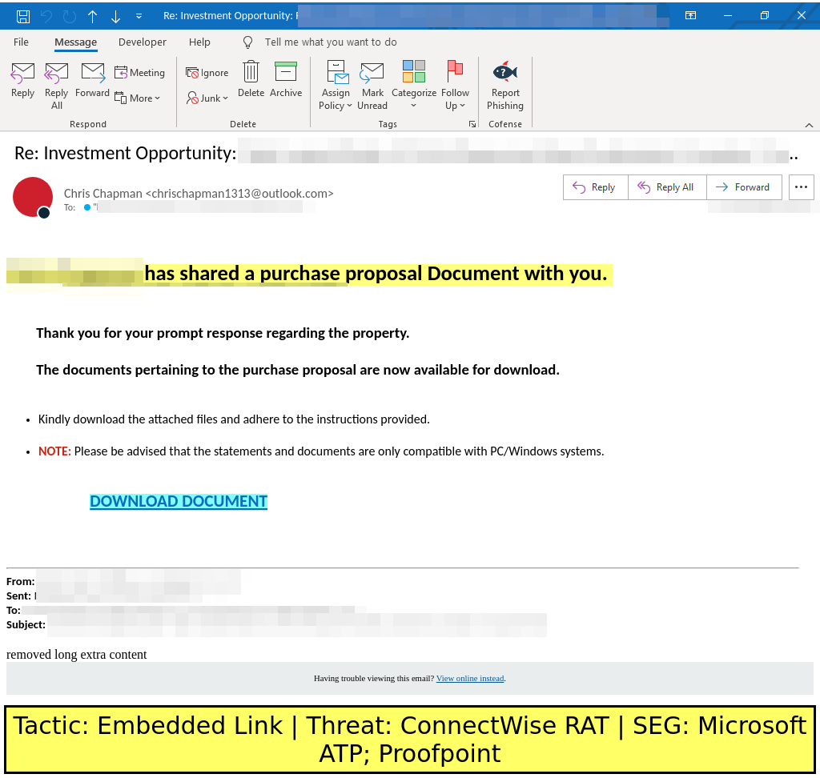Switch to the Developer tab
The image size is (820, 778).
[143, 42]
